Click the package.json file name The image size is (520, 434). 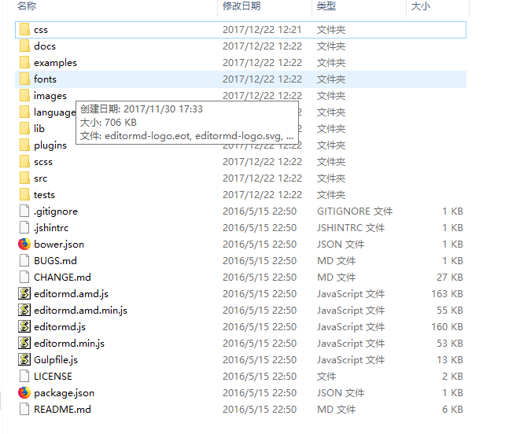[x=64, y=393]
